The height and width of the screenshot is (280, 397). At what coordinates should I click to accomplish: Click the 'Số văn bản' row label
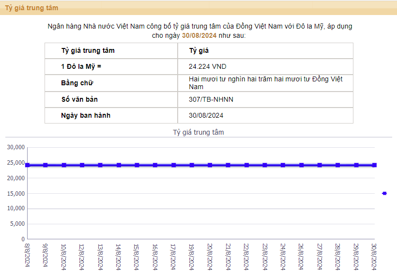pyautogui.click(x=79, y=99)
